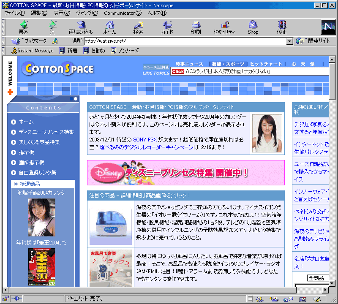The height and width of the screenshot is (304, 338).
Task: Click the vertical scrollbar thumb
Action: click(x=332, y=81)
